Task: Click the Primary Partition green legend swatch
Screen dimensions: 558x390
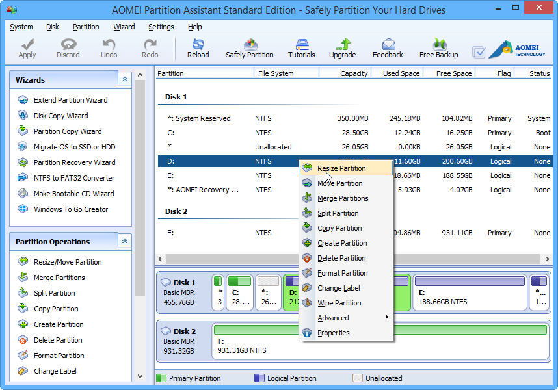Action: (163, 378)
